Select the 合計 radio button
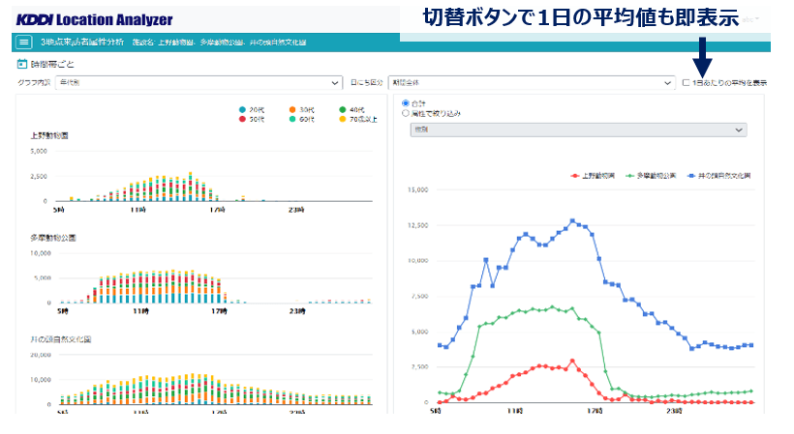This screenshot has width=794, height=434. coord(405,102)
